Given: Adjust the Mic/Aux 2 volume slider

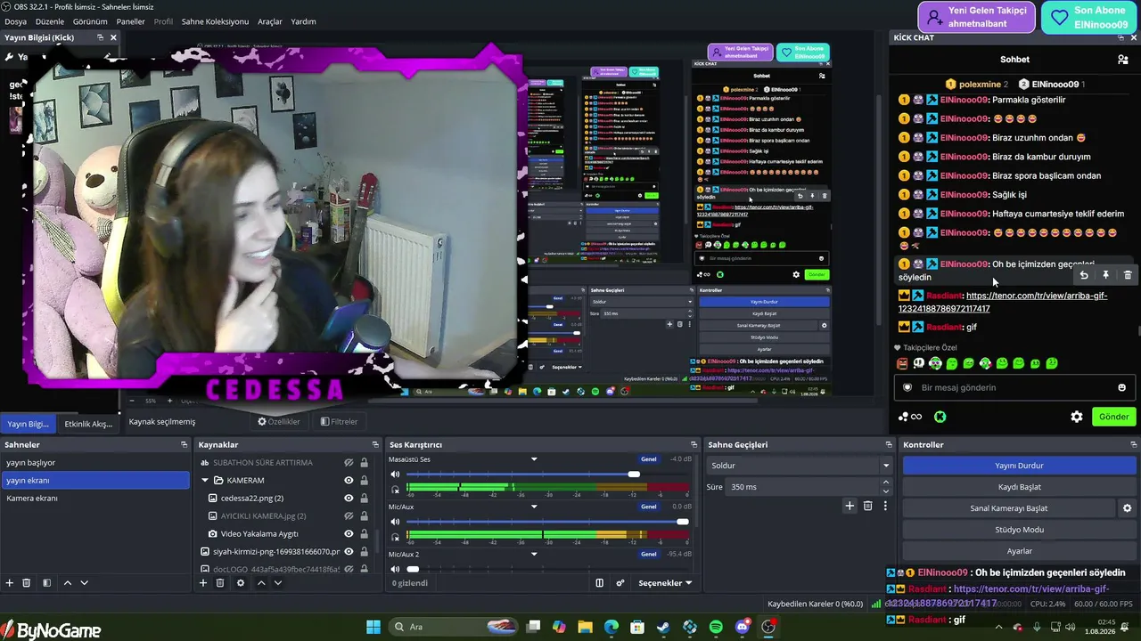Looking at the screenshot, I should (413, 568).
